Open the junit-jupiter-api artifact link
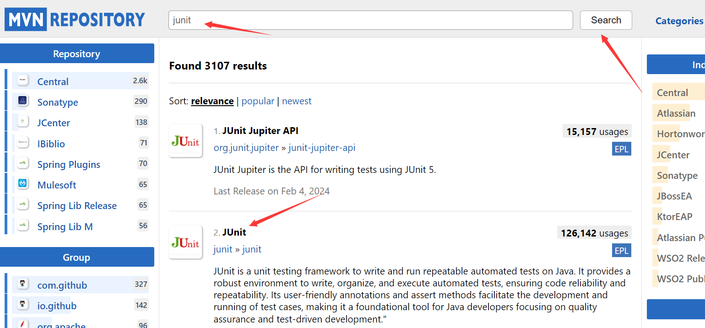The width and height of the screenshot is (705, 328). (322, 148)
